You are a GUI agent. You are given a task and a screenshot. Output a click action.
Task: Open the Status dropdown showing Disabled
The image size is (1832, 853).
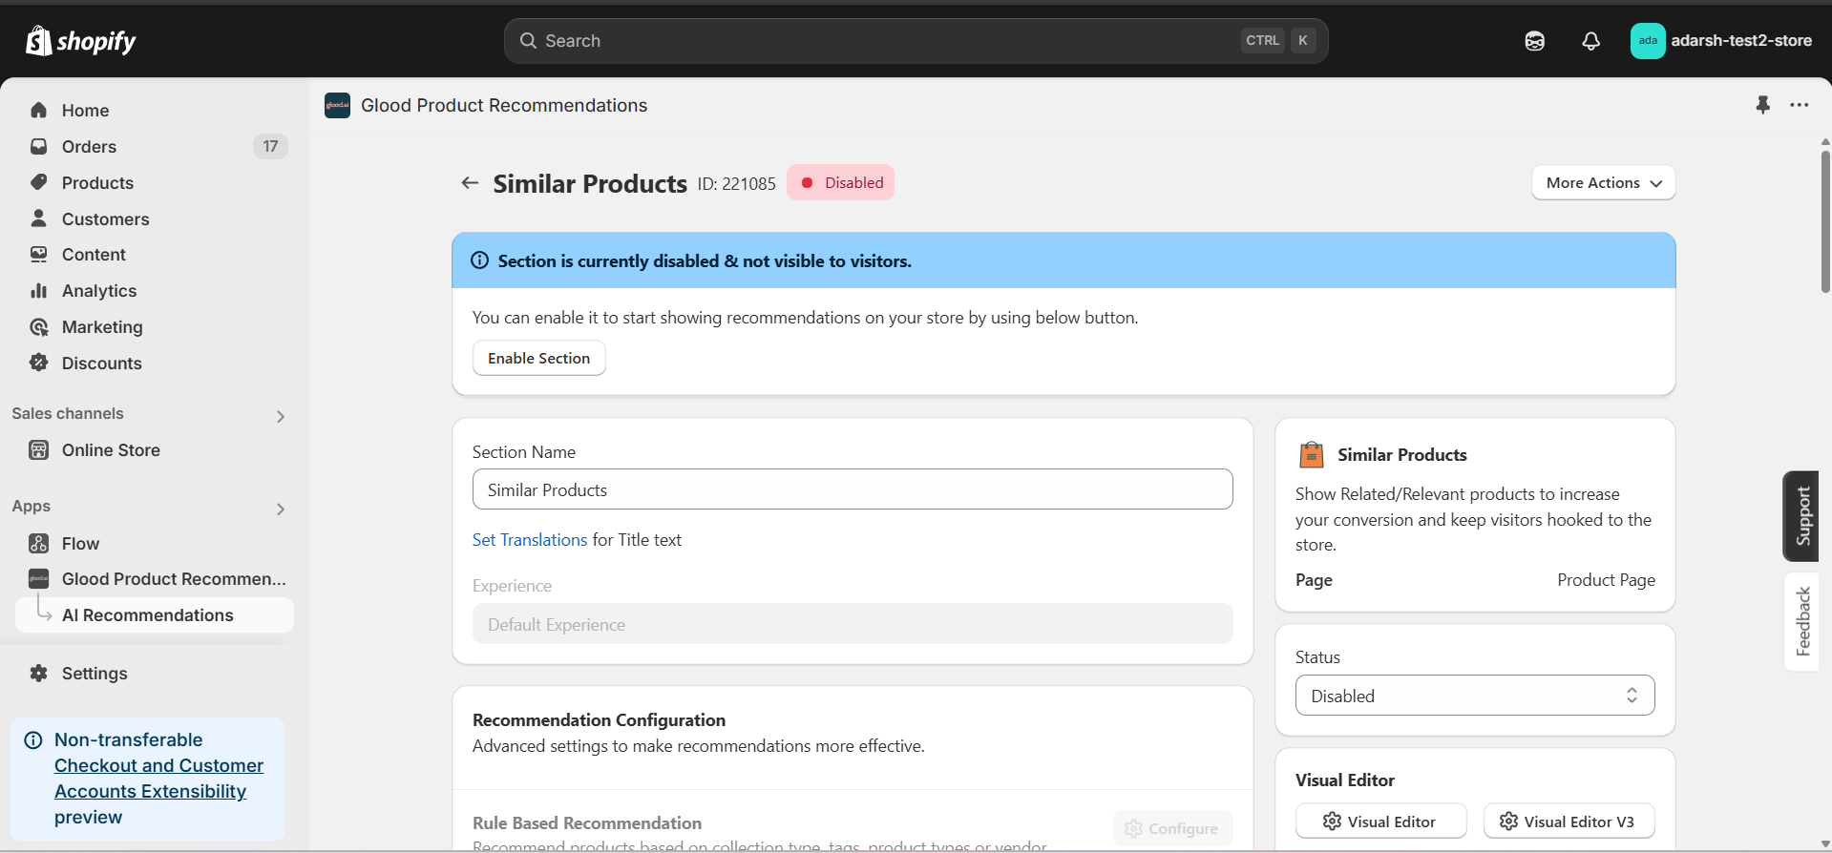coord(1474,696)
